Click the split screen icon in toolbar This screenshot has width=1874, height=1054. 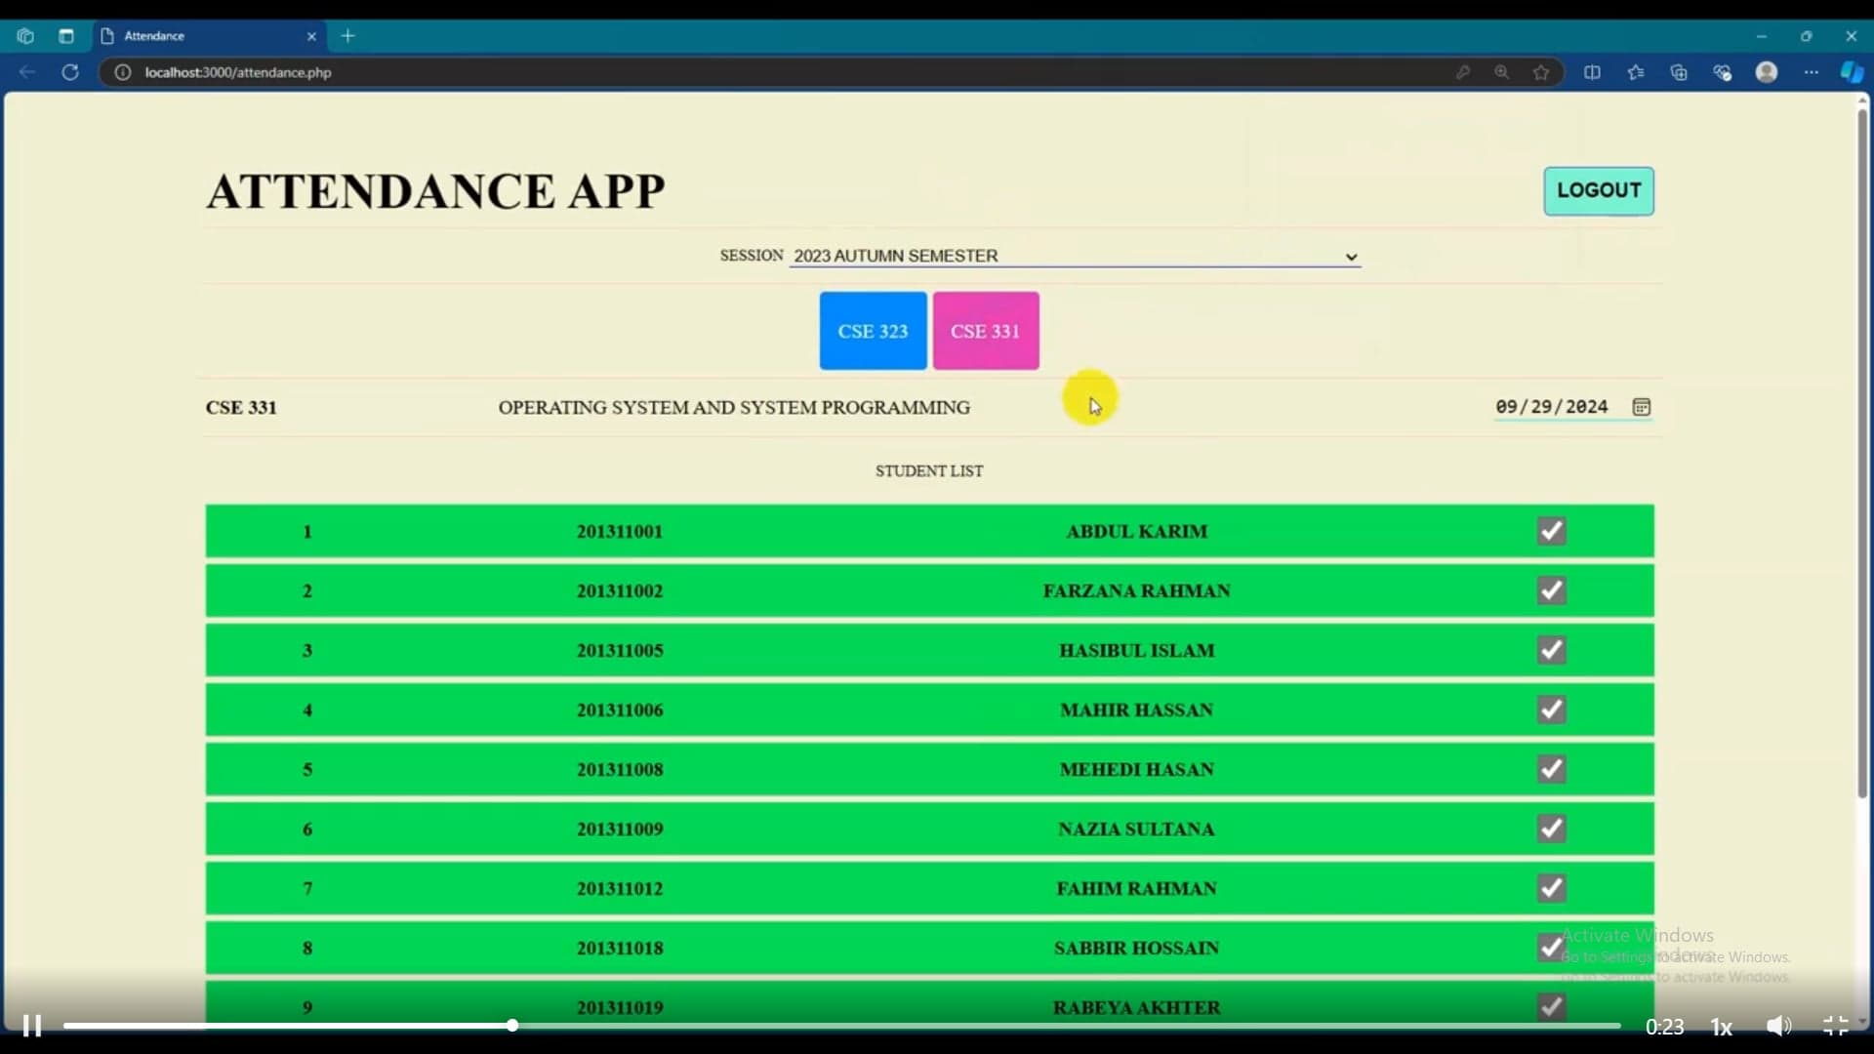[1593, 72]
